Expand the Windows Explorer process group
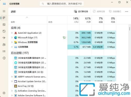The height and width of the screenshot is (97, 131). pyautogui.click(x=12, y=42)
